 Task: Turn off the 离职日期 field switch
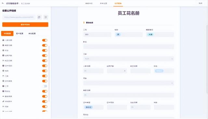pos(45,45)
